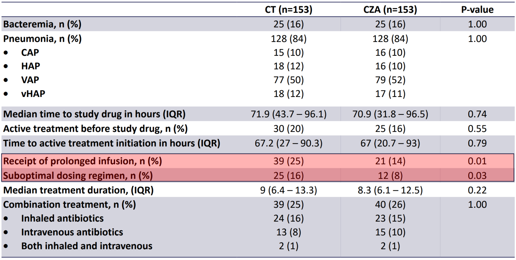Select the Pneumonia, n (%) row label
This screenshot has height=260, width=516.
coord(42,39)
